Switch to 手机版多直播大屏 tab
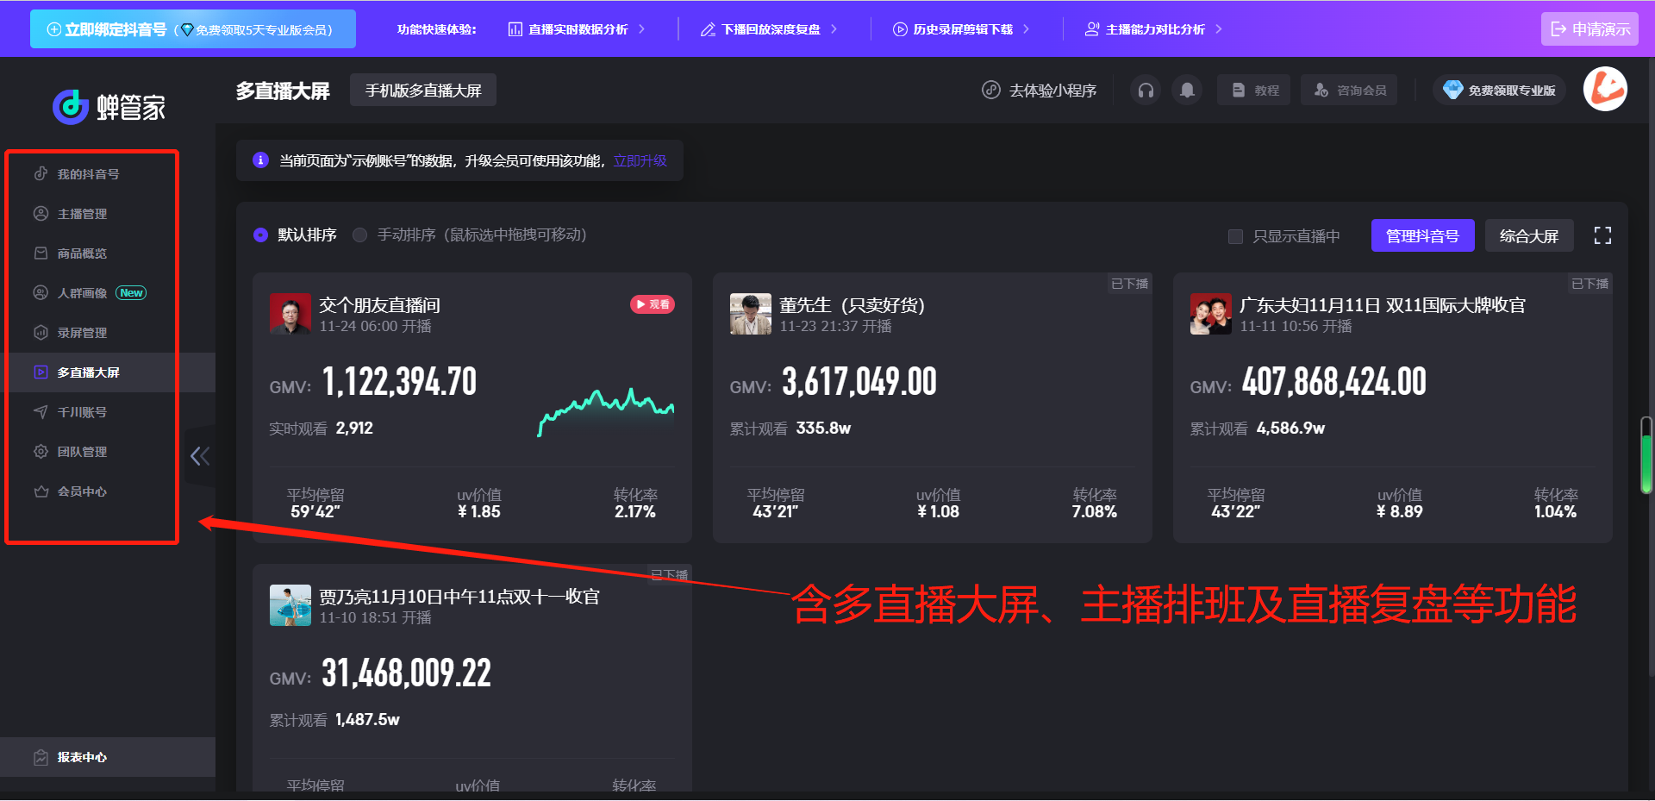The image size is (1655, 801). tap(422, 90)
